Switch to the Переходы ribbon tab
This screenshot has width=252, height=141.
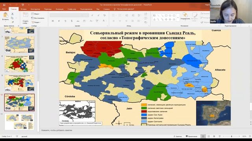48,9
